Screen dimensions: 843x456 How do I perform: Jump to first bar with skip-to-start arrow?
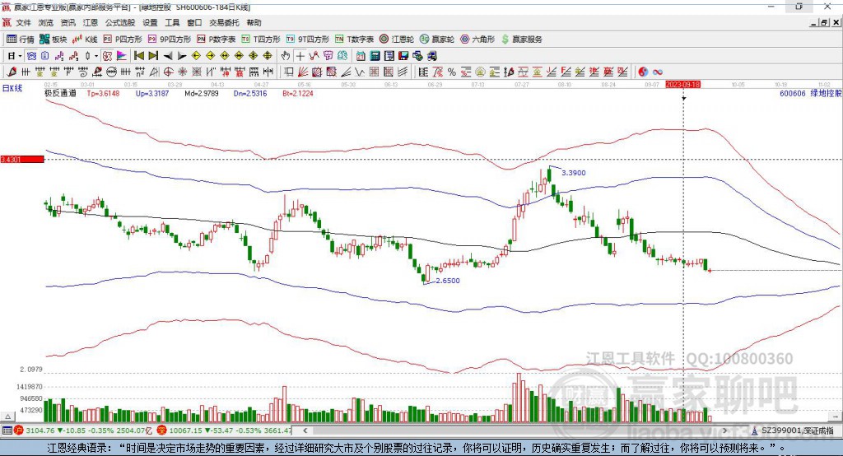[x=138, y=56]
